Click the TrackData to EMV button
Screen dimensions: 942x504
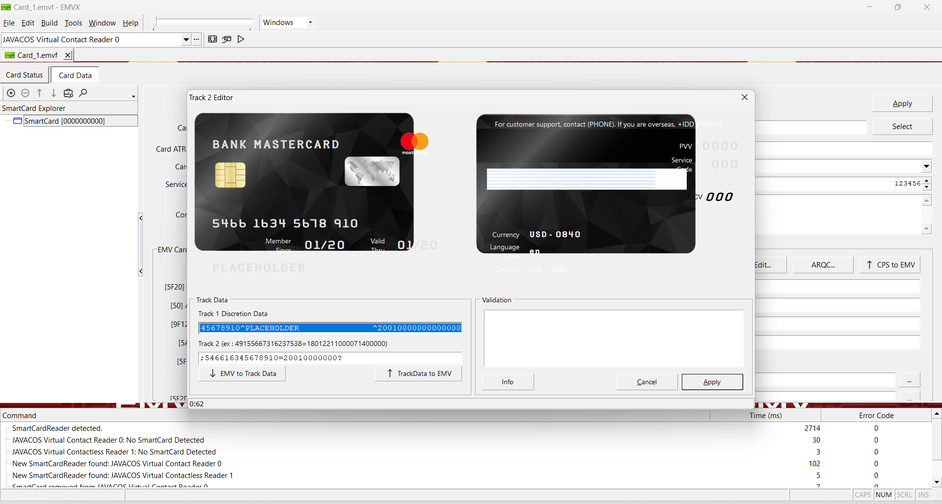(418, 373)
